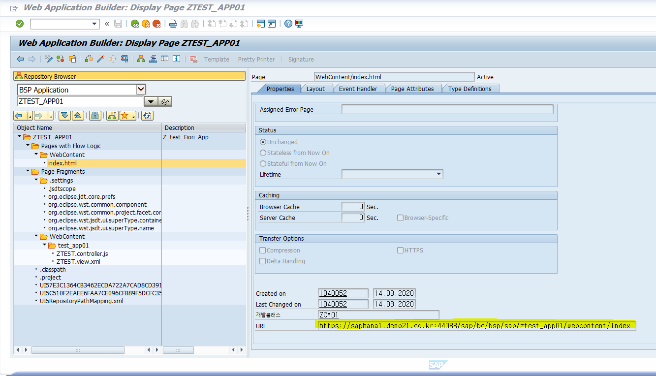Click the ZCM01 package link

[329, 315]
